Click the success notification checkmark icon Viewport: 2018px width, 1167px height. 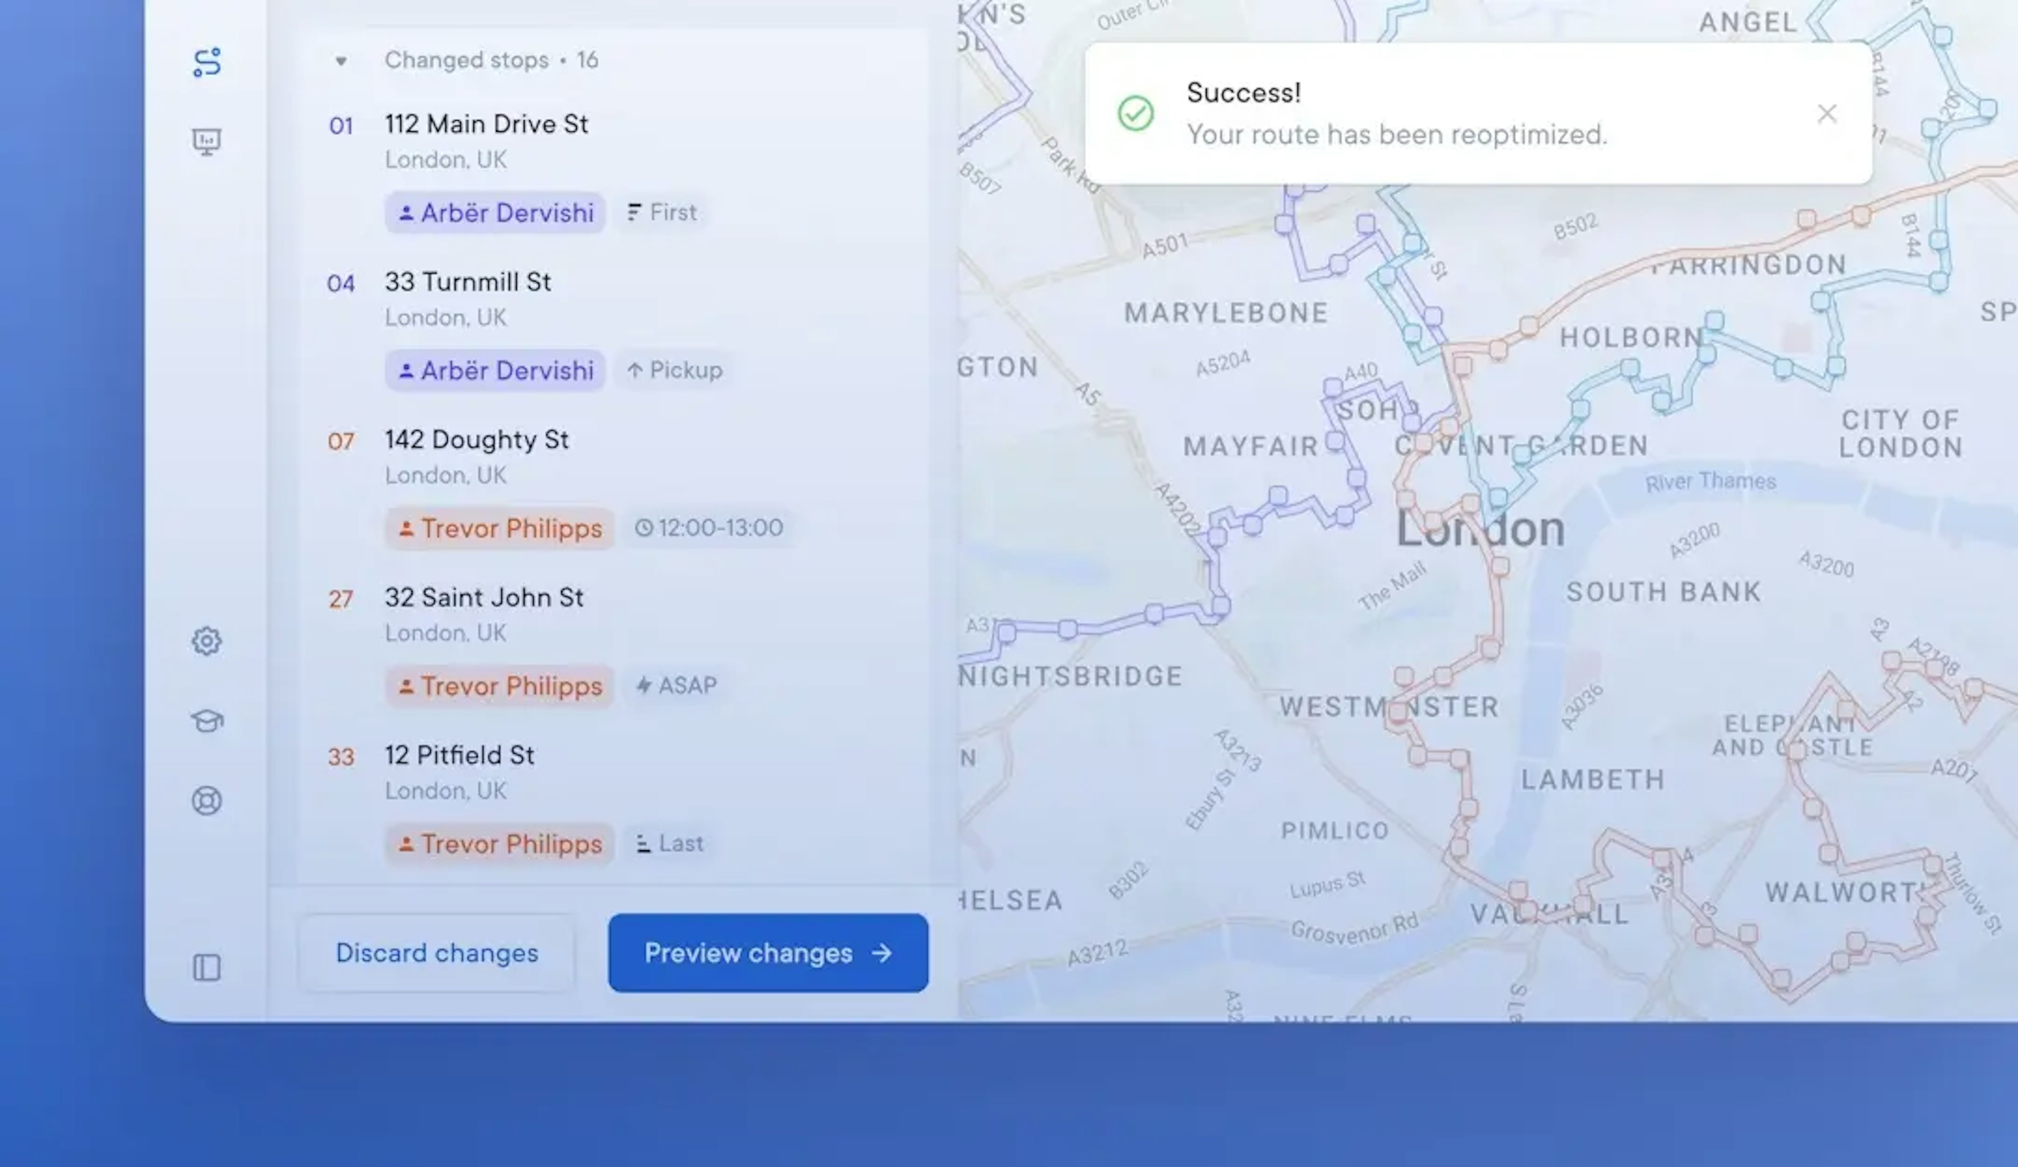click(x=1134, y=112)
